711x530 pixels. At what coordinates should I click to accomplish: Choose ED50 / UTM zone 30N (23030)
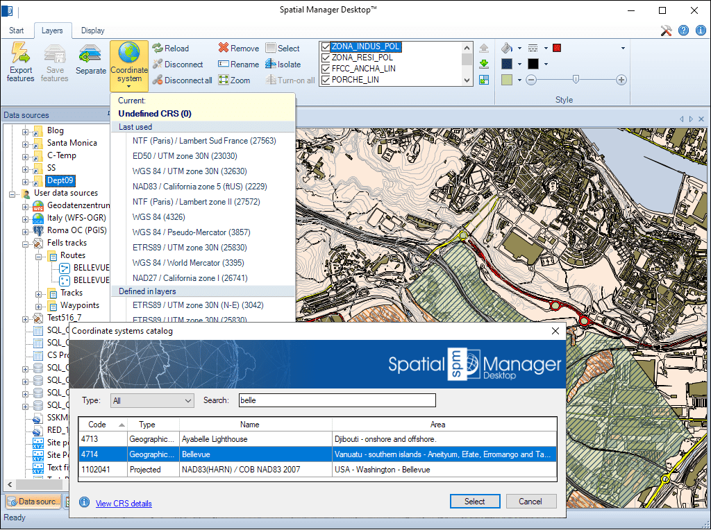(185, 156)
